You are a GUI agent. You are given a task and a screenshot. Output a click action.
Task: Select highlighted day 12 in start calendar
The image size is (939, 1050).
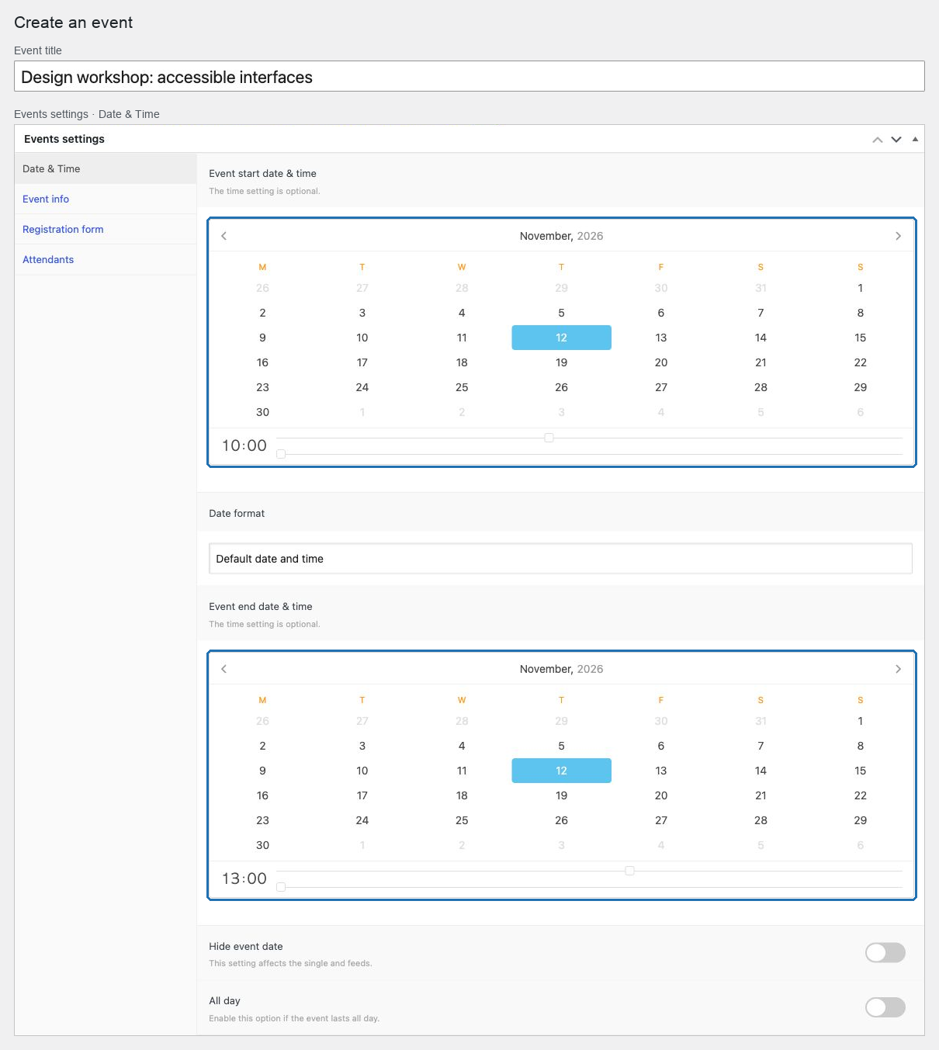click(x=561, y=338)
